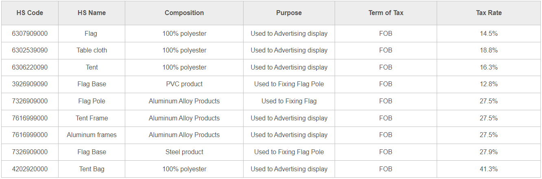The image size is (542, 179).
Task: Click the Tent Frame name cell
Action: [91, 118]
